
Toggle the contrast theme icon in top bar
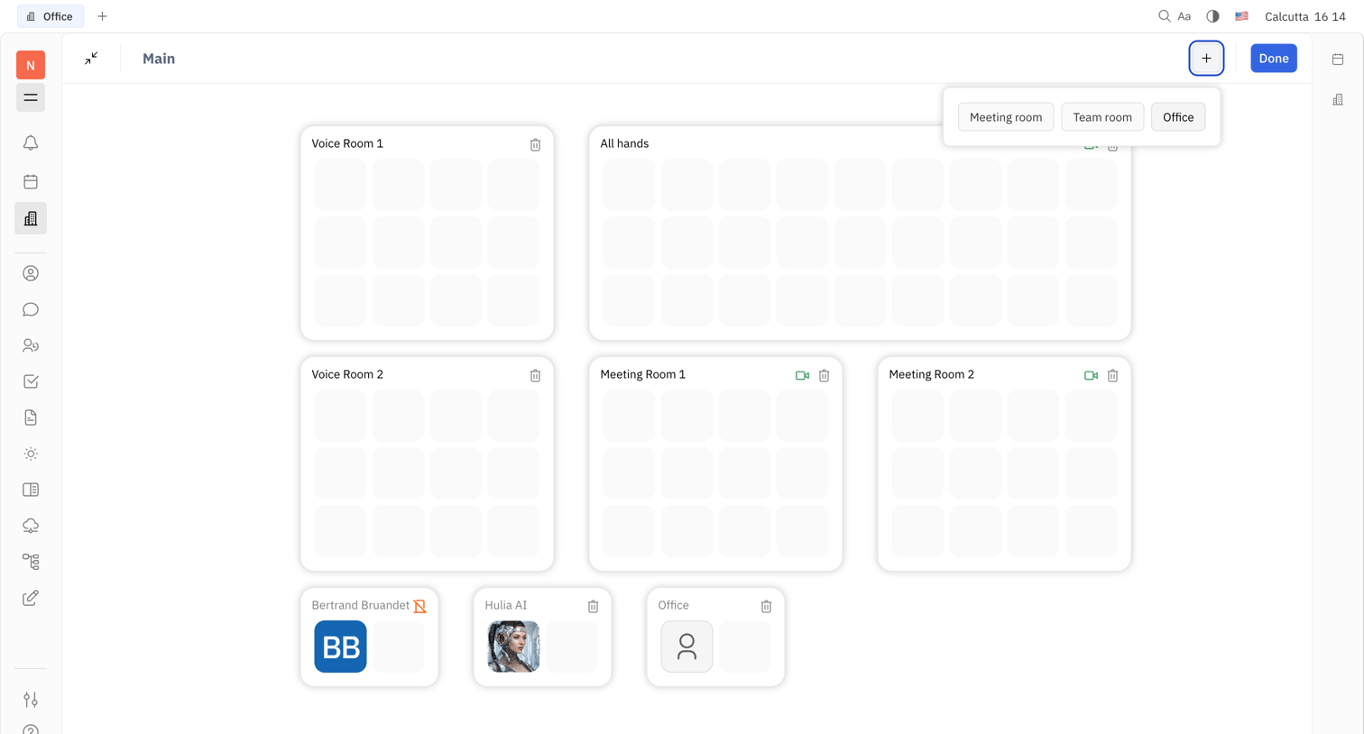(1212, 16)
